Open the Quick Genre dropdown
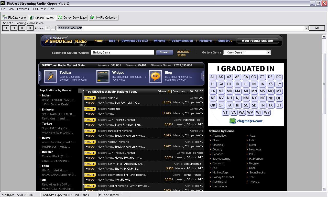This screenshot has width=328, height=197. [x=247, y=52]
